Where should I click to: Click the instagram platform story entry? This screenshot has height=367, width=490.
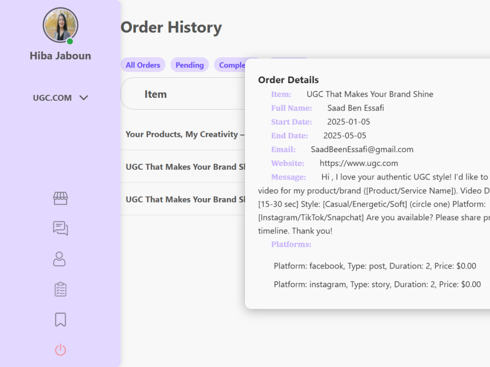click(x=377, y=284)
